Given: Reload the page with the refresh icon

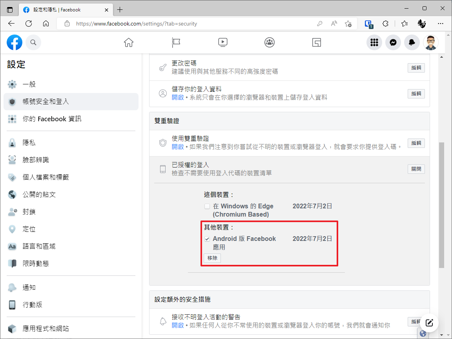Looking at the screenshot, I should coord(29,24).
